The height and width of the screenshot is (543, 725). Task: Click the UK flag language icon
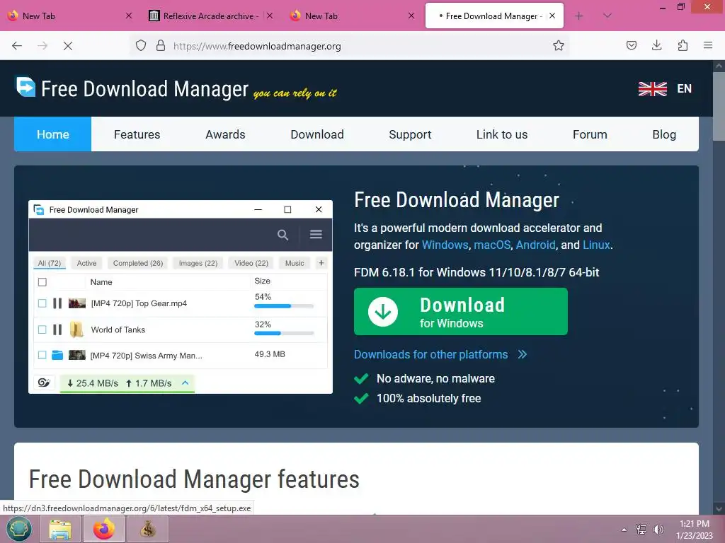(652, 88)
